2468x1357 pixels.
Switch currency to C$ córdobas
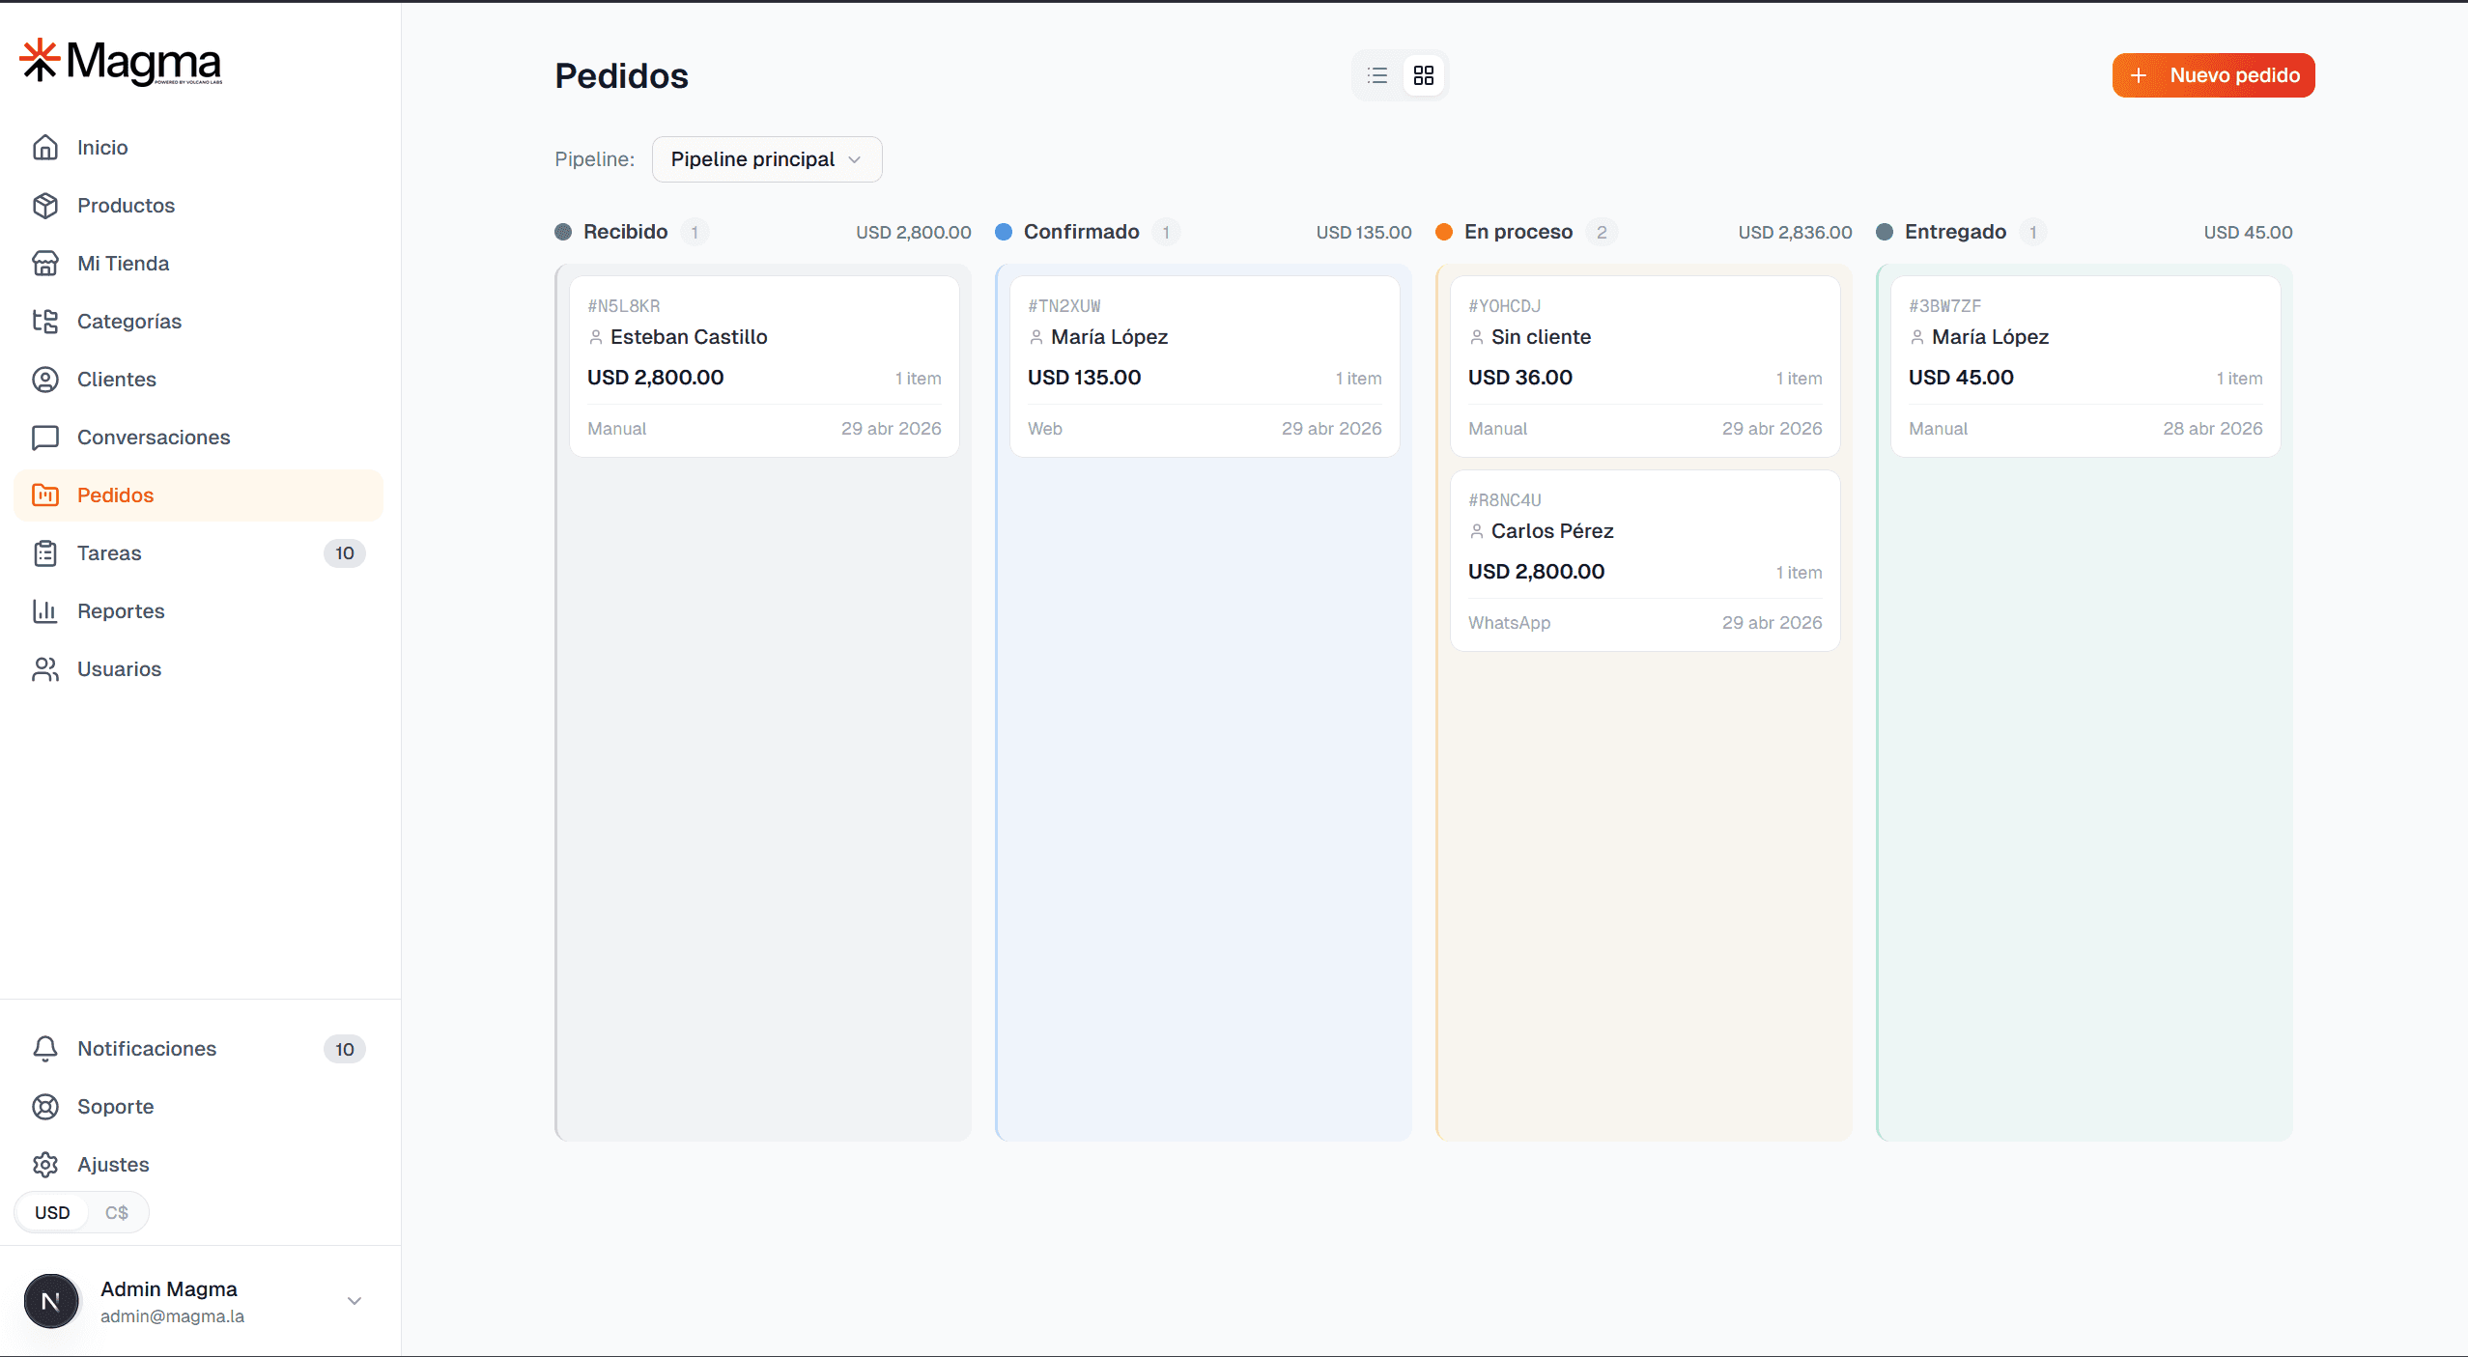tap(116, 1212)
